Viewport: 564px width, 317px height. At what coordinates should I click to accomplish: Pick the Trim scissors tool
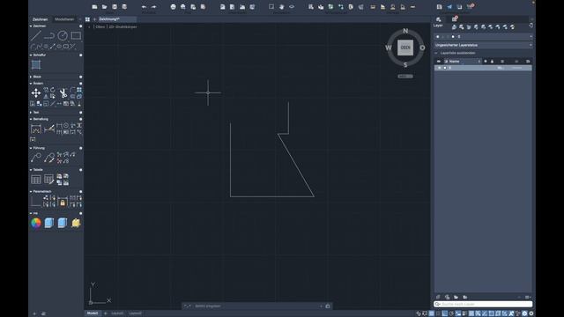[63, 93]
